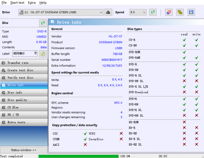Screen dimensions: 204x158
Task: Click the Disc quality sidebar icon
Action: pos(3,100)
